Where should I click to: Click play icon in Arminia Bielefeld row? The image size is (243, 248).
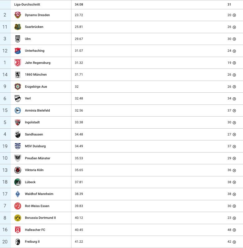[234, 111]
